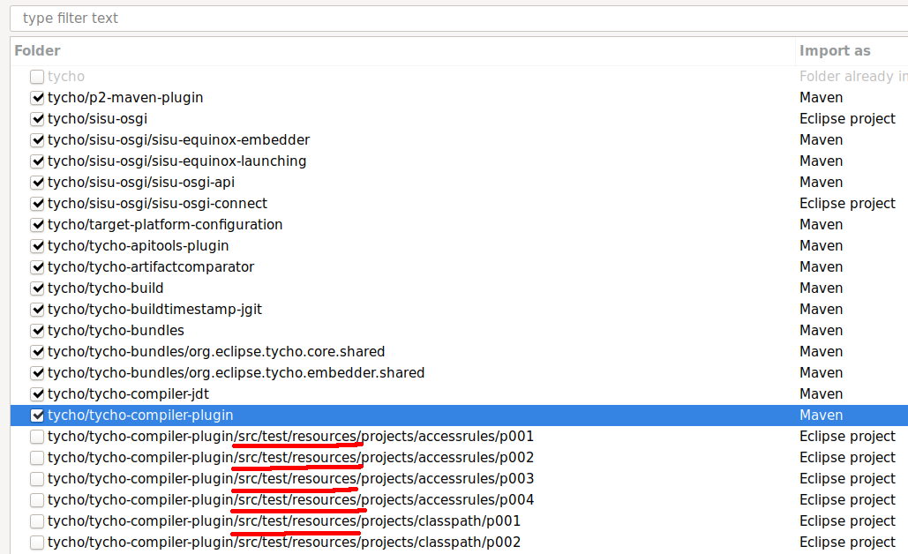Toggle the disabled tycho root folder checkbox

coord(37,77)
